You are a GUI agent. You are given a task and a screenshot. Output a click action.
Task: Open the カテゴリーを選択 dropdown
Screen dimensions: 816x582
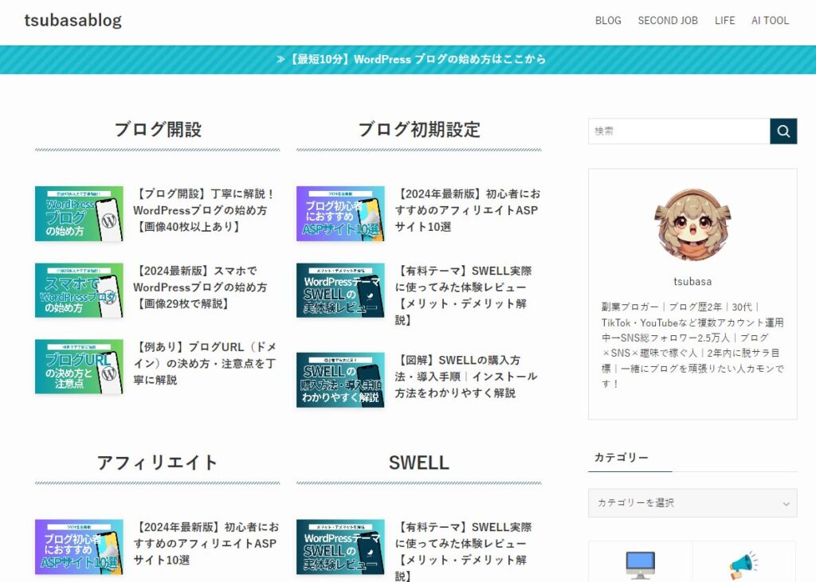[x=692, y=503]
